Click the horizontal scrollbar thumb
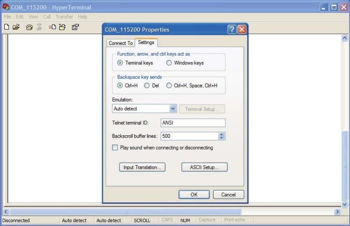Image resolution: width=350 pixels, height=226 pixels. pyautogui.click(x=125, y=212)
